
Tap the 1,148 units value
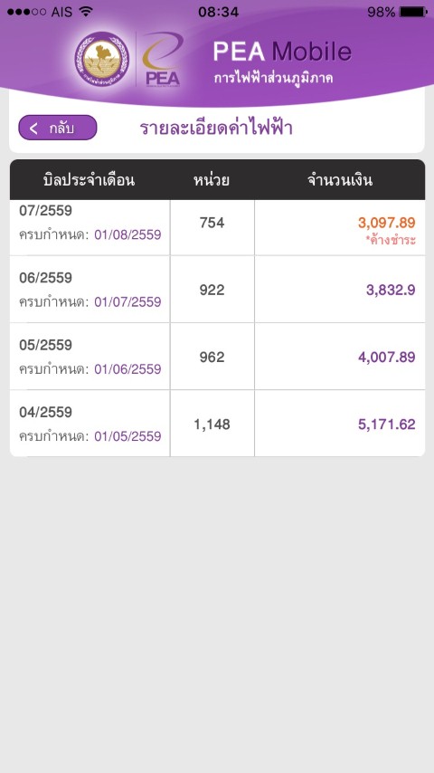pyautogui.click(x=212, y=425)
